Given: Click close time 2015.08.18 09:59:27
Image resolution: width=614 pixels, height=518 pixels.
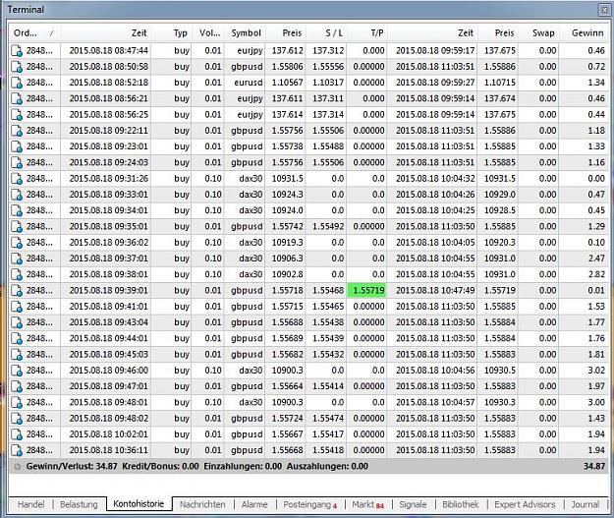Looking at the screenshot, I should point(435,83).
